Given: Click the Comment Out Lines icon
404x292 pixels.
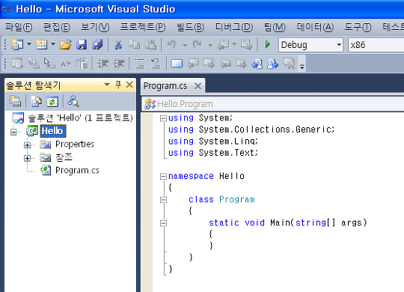Looking at the screenshot, I should click(x=140, y=64).
